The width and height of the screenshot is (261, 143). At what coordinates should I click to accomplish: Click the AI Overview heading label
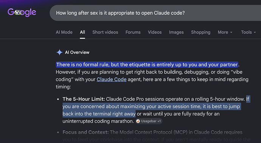pos(77,52)
